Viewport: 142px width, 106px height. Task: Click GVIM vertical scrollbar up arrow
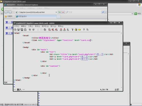click(122, 33)
